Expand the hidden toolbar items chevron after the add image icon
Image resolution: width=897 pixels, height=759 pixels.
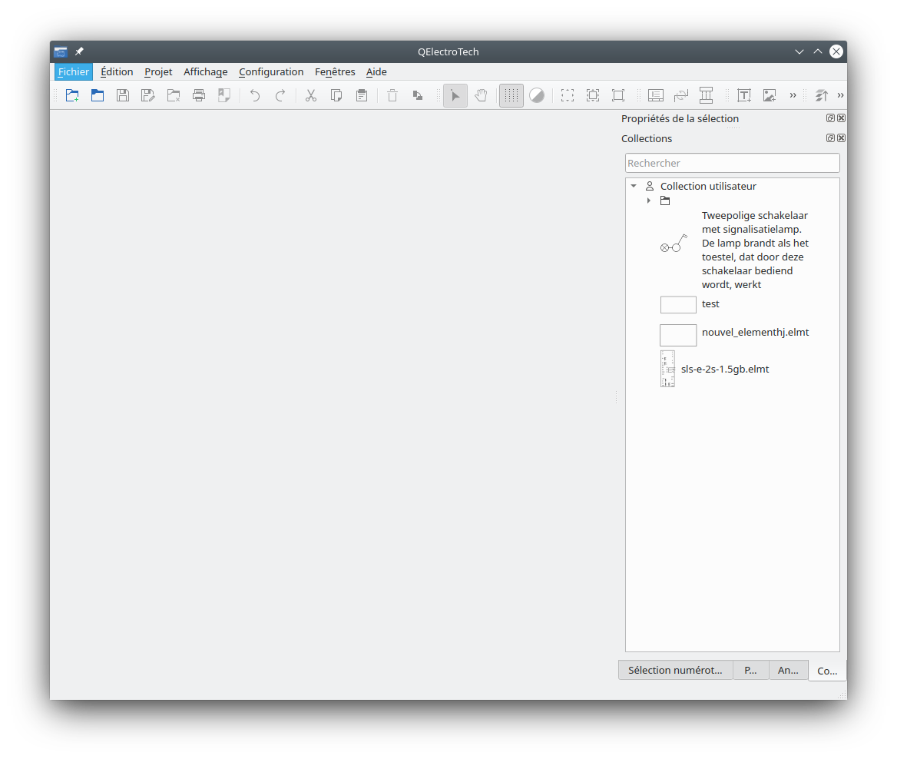click(x=793, y=95)
